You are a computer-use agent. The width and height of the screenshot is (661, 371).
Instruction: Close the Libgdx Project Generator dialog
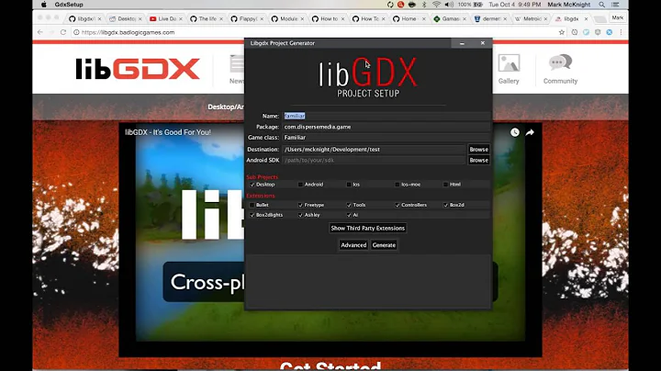(x=483, y=43)
